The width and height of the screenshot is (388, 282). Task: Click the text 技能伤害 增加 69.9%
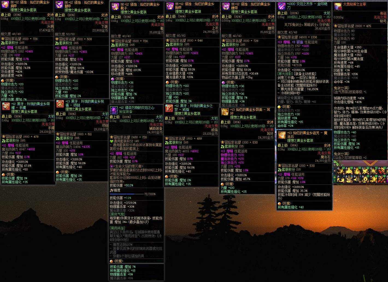pos(126,70)
